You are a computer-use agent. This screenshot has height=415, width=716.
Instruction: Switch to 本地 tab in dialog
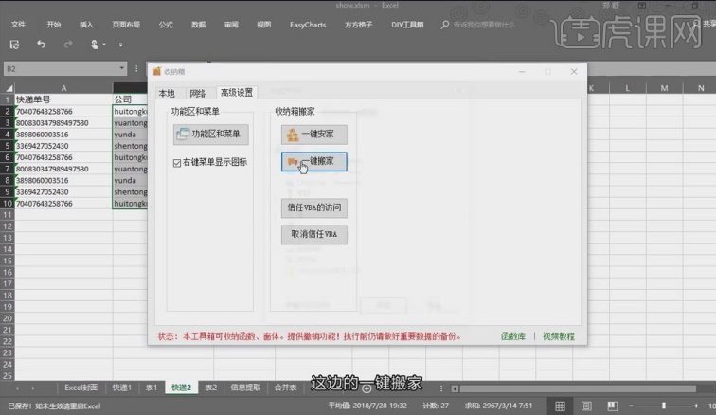tap(167, 93)
